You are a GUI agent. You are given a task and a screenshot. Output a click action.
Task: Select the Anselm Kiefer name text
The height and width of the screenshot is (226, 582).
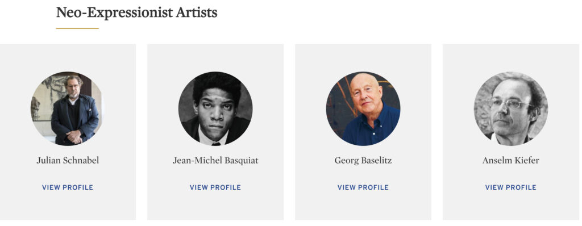click(x=511, y=160)
